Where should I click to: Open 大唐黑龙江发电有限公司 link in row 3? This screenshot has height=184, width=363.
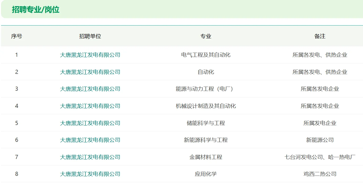coord(90,89)
